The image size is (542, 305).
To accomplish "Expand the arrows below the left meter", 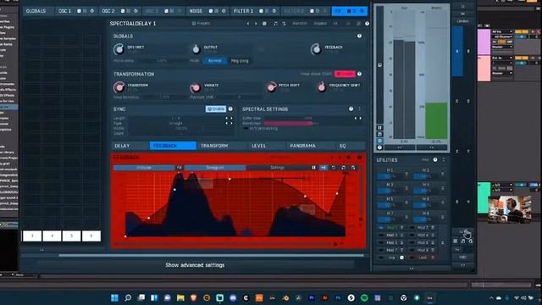I will 400,147.
